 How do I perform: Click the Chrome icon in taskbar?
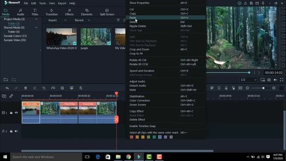(128, 157)
